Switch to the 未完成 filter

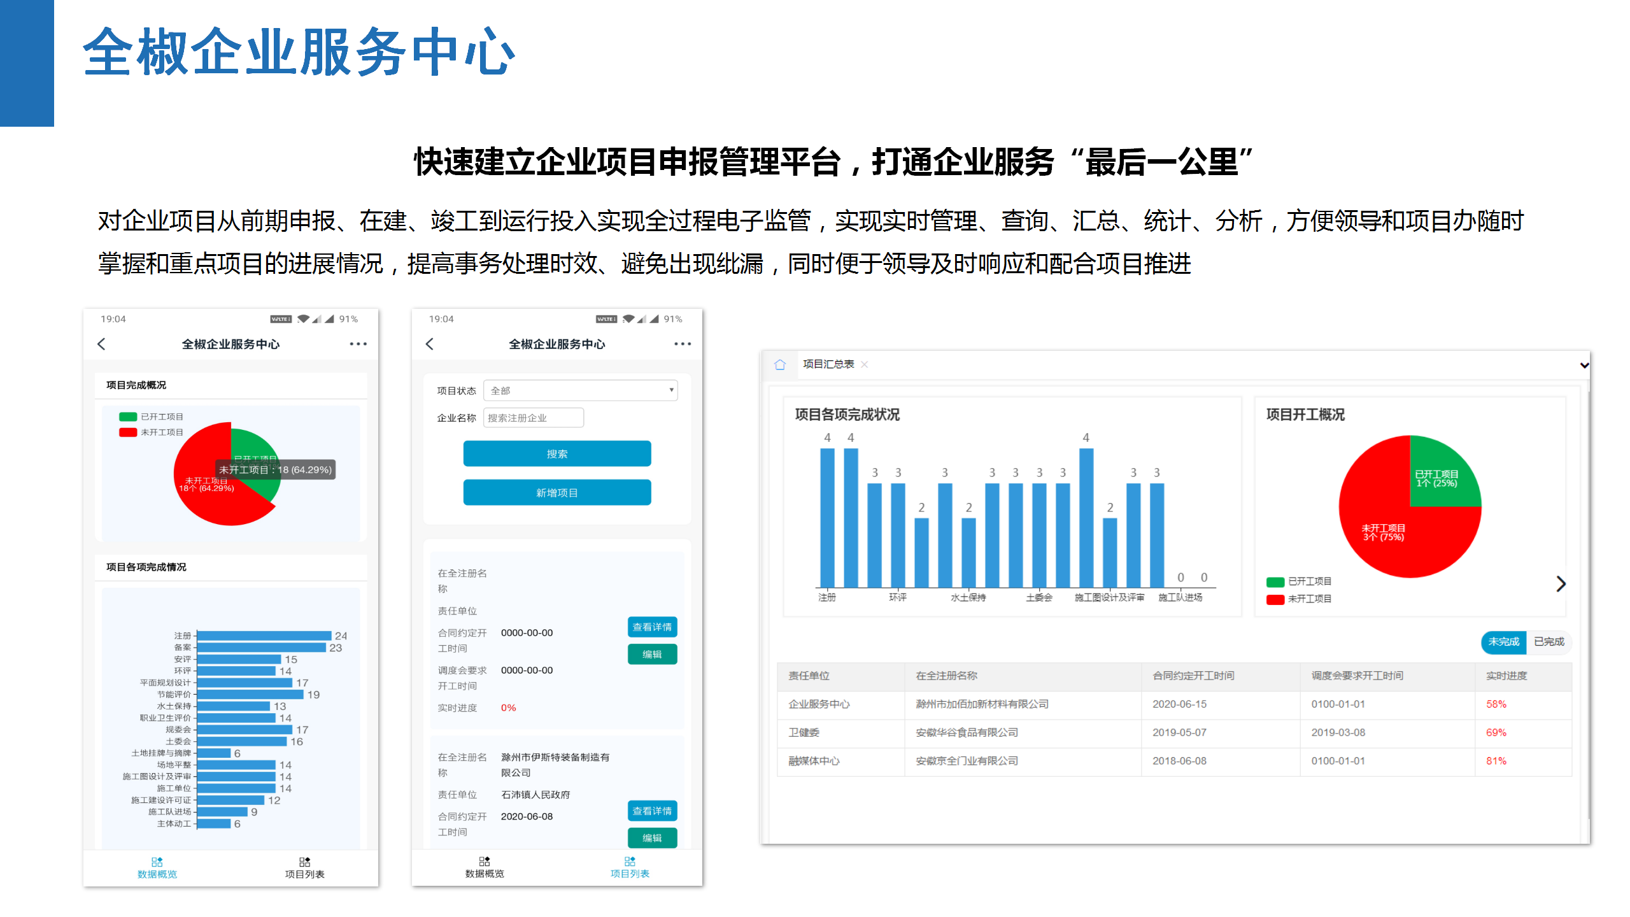click(x=1503, y=643)
